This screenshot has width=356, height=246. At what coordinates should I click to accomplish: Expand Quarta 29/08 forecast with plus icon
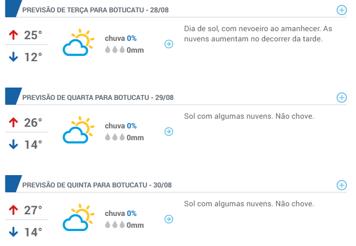click(342, 97)
